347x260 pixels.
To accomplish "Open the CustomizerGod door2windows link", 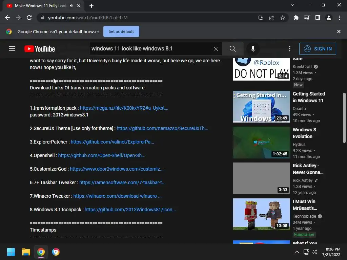I will point(117,169).
